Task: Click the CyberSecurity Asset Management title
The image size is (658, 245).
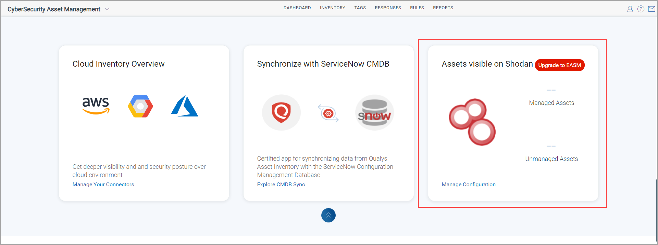Action: pos(54,9)
